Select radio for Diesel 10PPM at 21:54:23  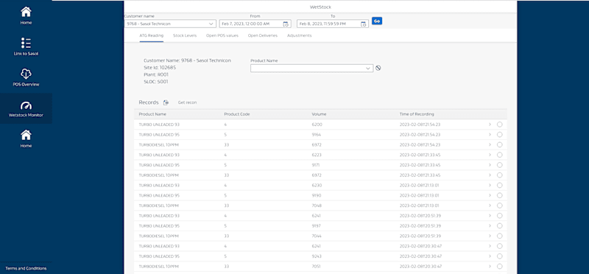click(500, 144)
